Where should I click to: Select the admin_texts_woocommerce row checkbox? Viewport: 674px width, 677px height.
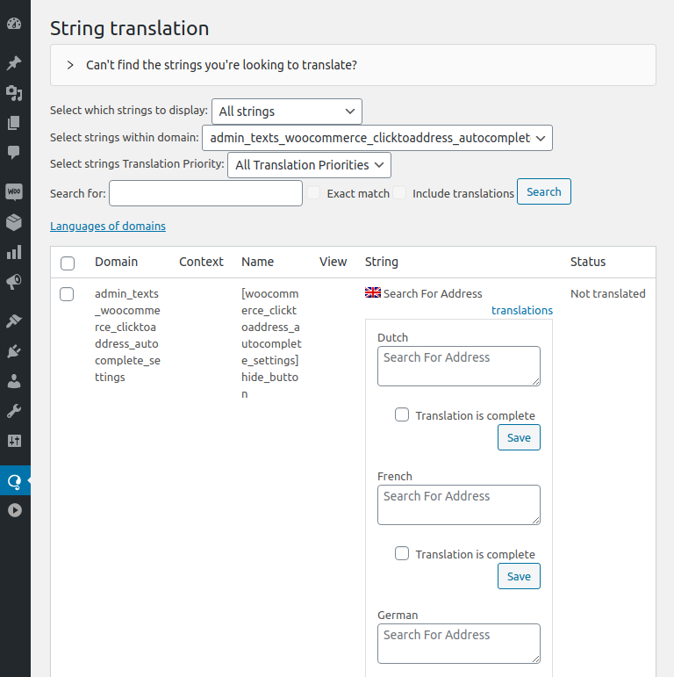click(x=67, y=294)
